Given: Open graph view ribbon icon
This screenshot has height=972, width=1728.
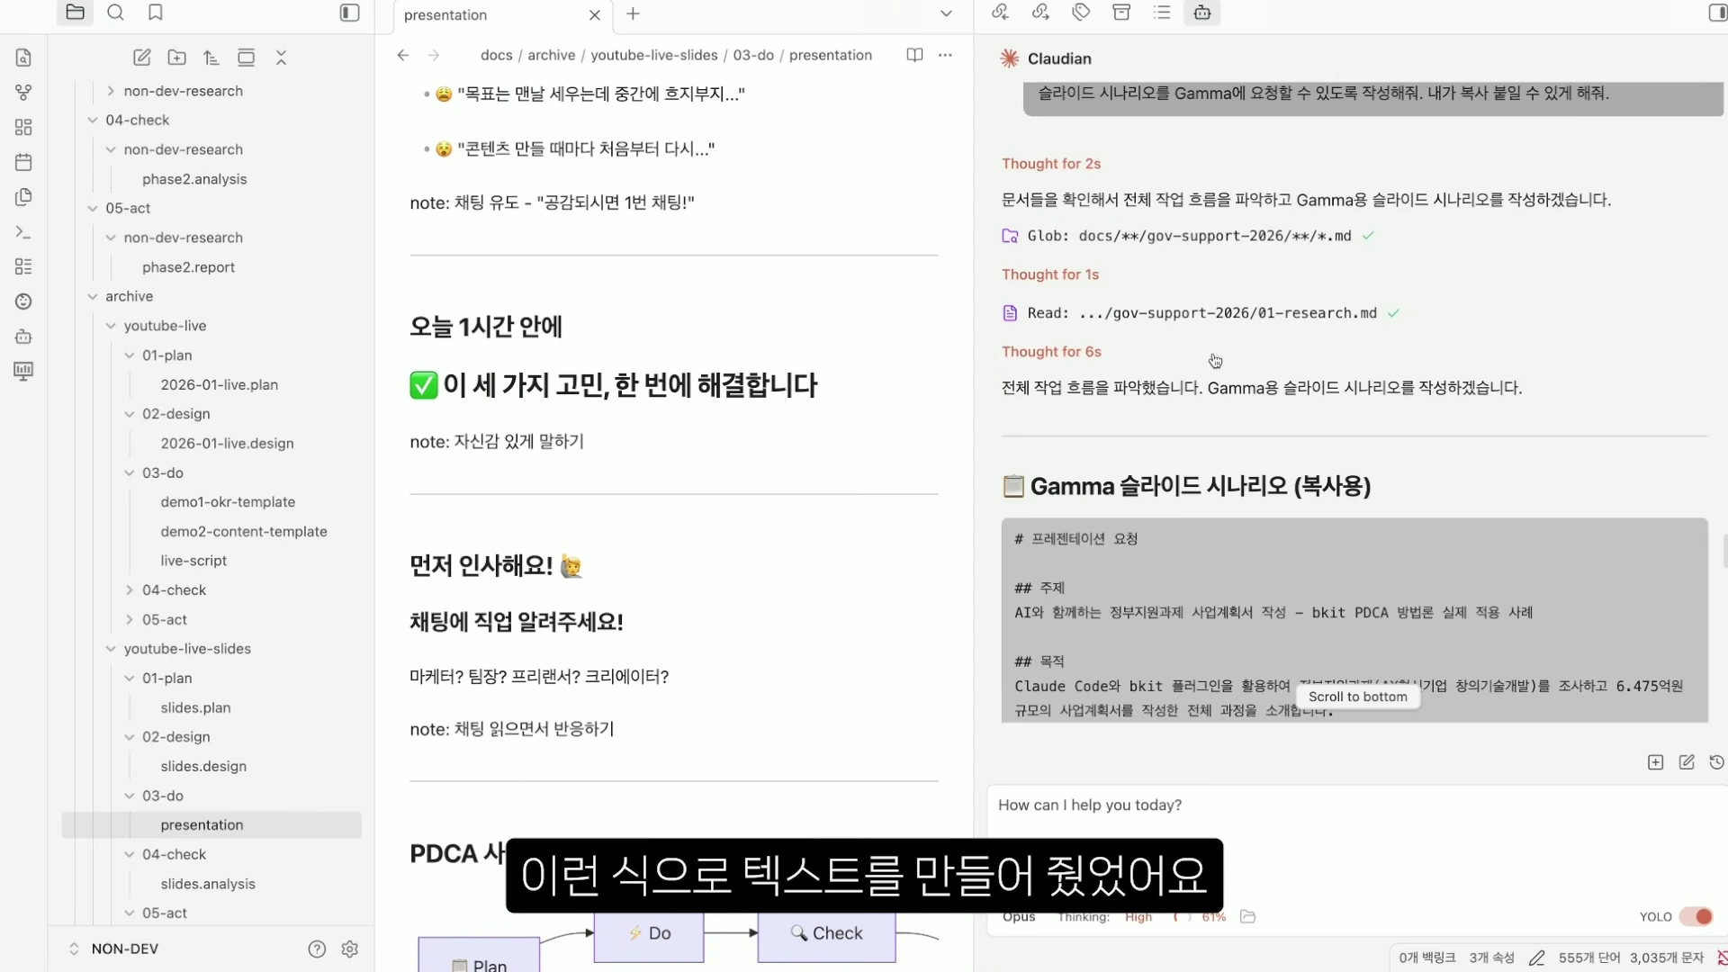Looking at the screenshot, I should [23, 92].
